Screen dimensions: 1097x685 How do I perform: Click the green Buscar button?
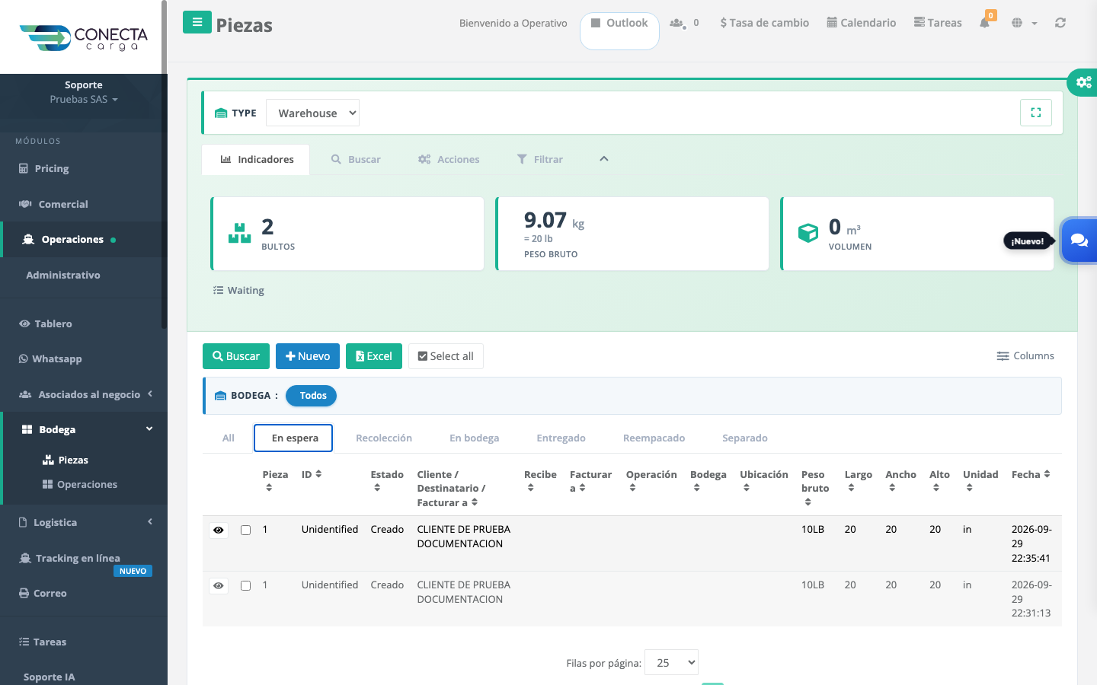[236, 356]
